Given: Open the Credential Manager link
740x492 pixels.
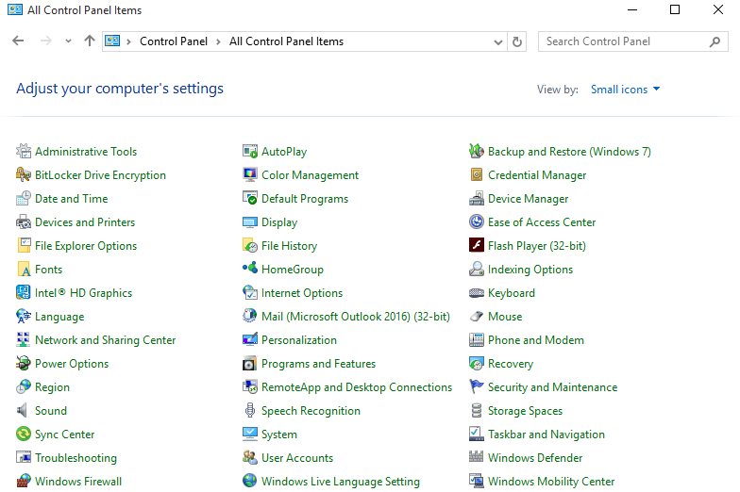Looking at the screenshot, I should (537, 175).
